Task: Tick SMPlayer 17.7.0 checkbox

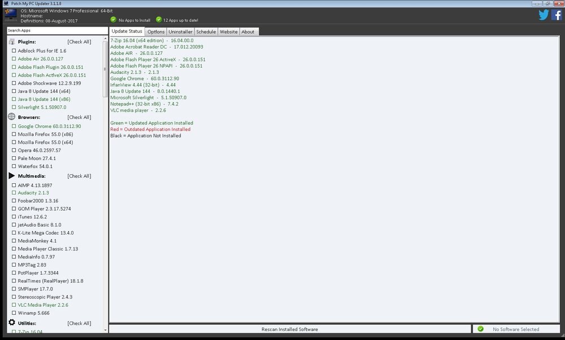Action: (14, 289)
